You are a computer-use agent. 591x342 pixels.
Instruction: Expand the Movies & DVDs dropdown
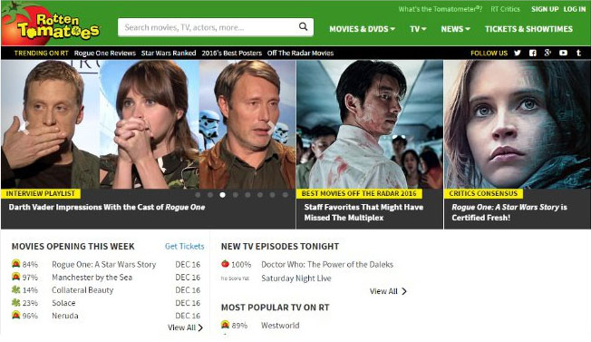click(x=362, y=29)
